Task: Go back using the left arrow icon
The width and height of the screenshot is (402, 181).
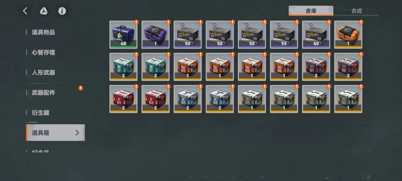Action: (x=25, y=11)
